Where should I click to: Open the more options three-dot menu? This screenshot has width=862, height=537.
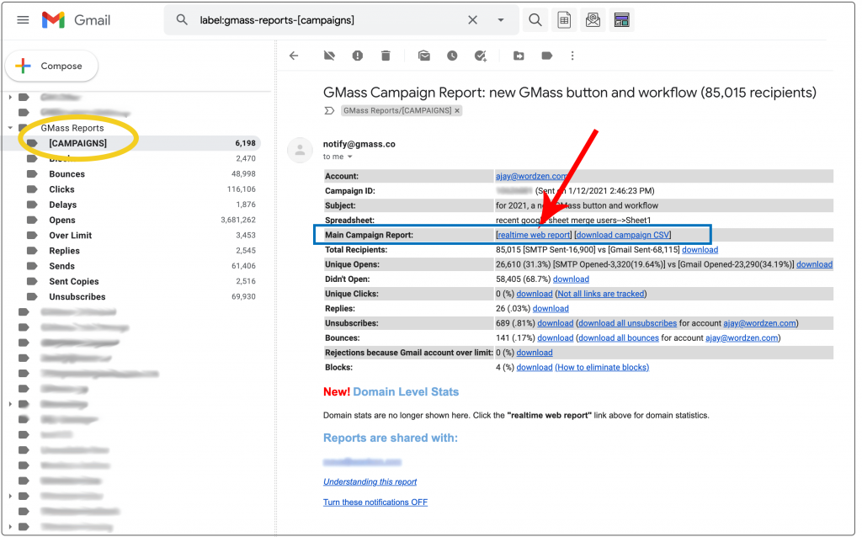(x=572, y=55)
